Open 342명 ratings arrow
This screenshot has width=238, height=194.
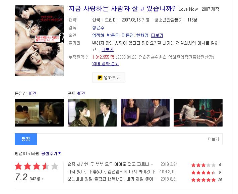43,179
